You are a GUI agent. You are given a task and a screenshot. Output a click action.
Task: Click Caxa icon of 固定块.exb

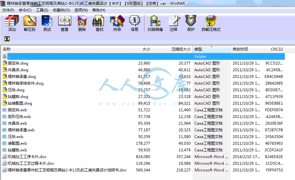pos(4,110)
